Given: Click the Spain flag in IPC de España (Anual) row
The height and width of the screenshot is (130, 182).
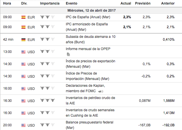Looking at the screenshot, I should tap(23, 17).
